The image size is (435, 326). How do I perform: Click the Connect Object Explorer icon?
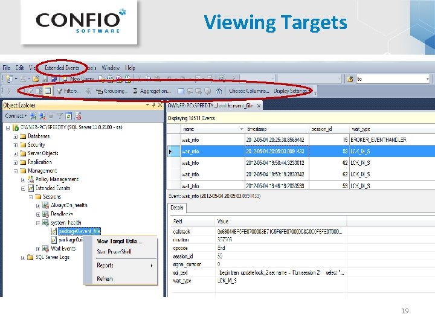34,116
